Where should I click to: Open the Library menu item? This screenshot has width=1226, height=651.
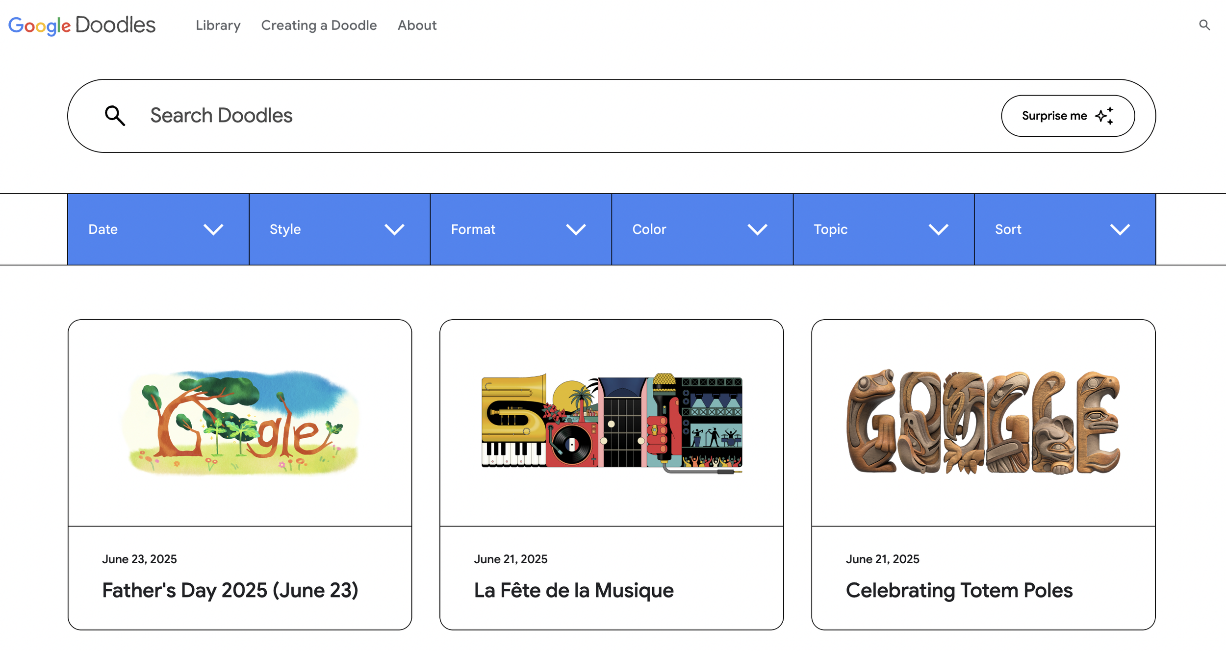[218, 25]
